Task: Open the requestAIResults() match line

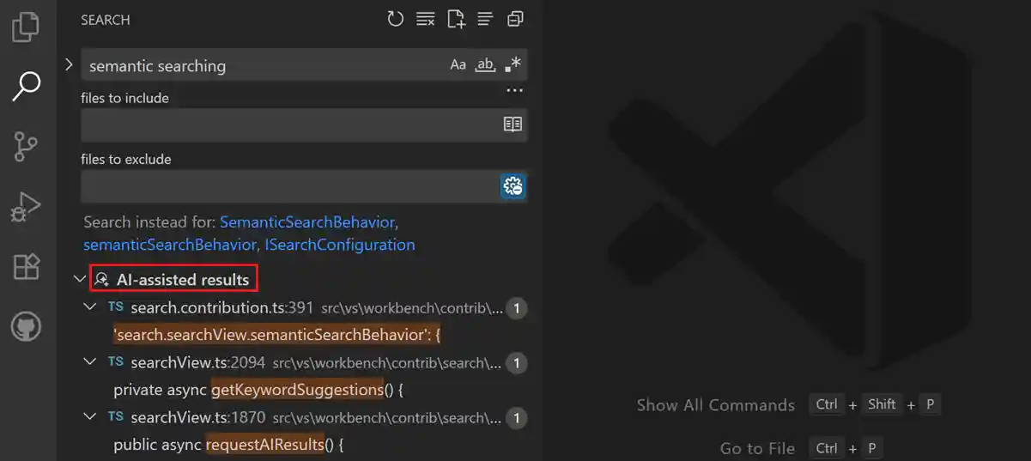Action: point(228,446)
